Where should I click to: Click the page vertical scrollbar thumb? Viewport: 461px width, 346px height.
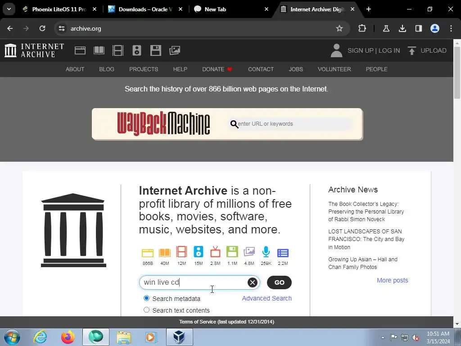click(457, 72)
